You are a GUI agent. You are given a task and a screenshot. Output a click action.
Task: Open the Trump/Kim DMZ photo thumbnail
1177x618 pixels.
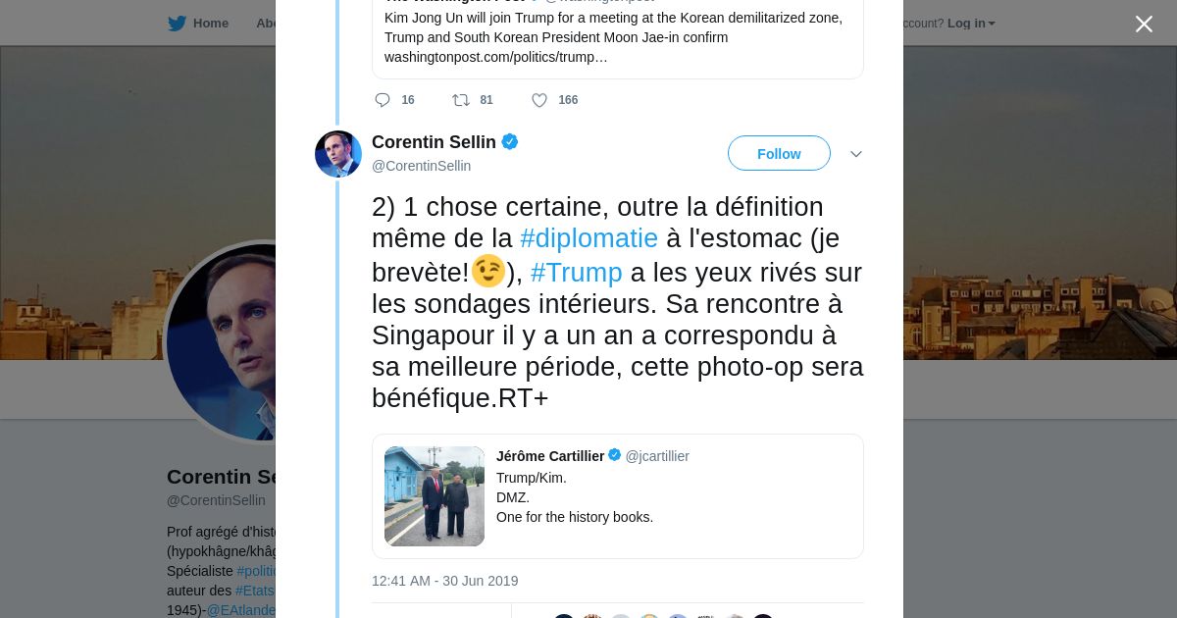(x=435, y=496)
